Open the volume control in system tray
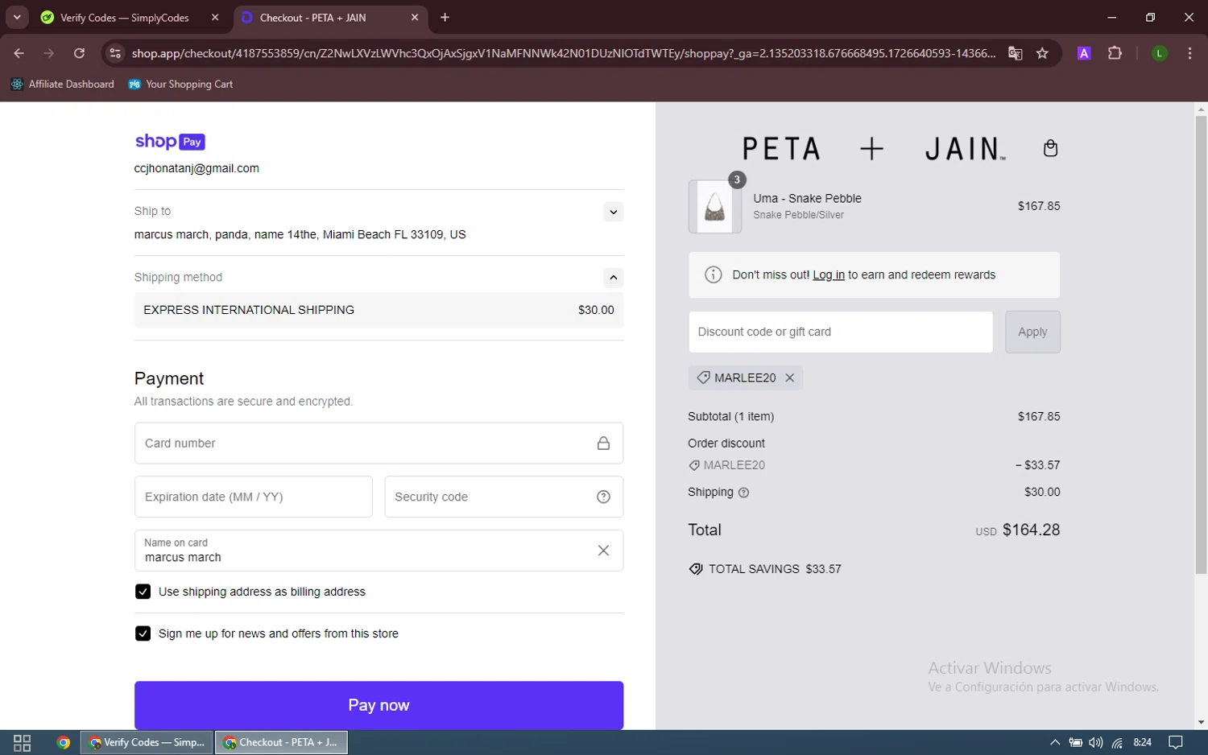 [1096, 743]
